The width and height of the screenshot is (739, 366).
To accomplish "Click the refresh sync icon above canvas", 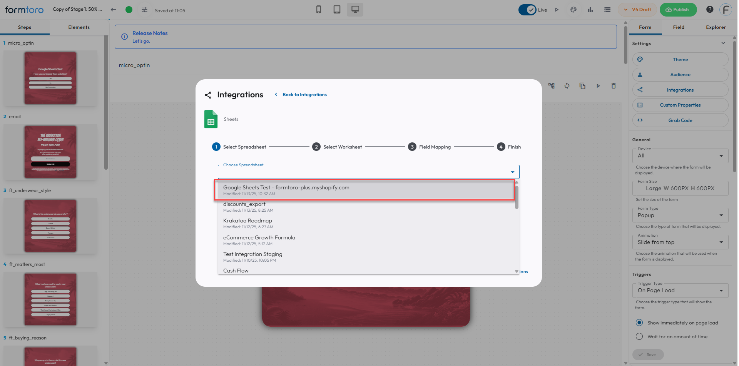I will click(567, 86).
